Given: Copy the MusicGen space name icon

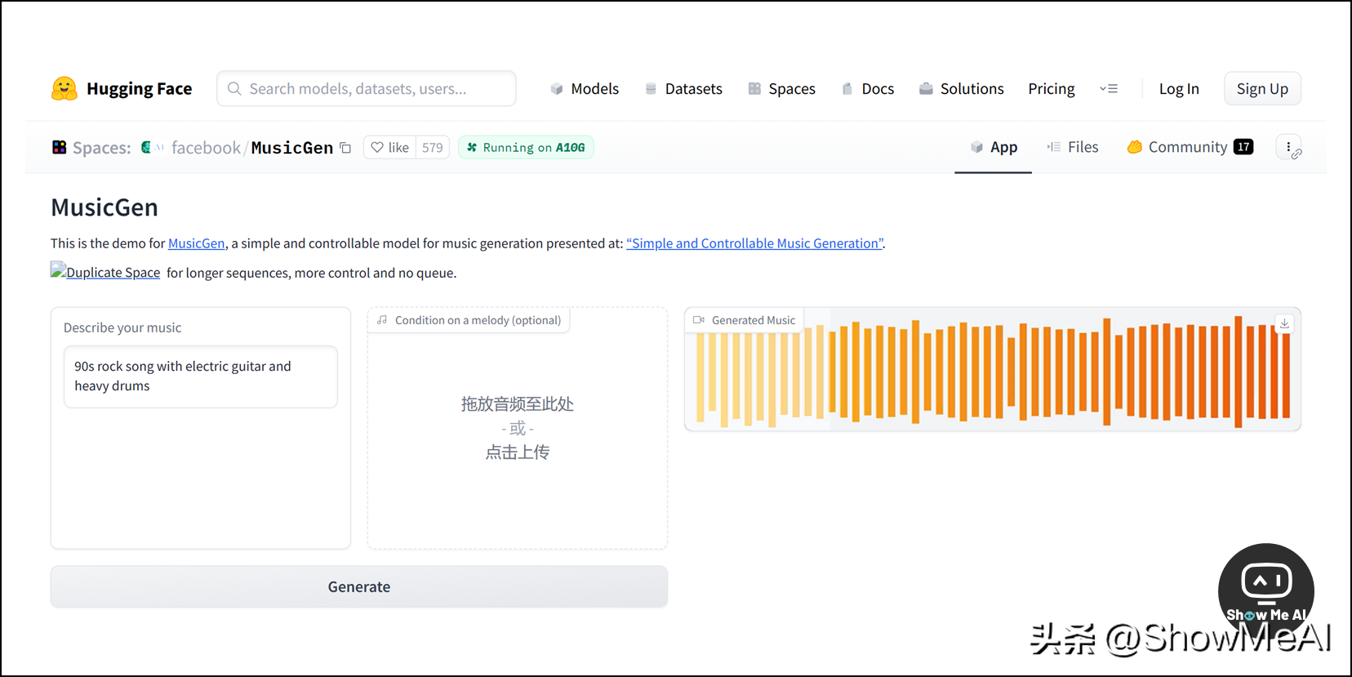Looking at the screenshot, I should tap(345, 148).
